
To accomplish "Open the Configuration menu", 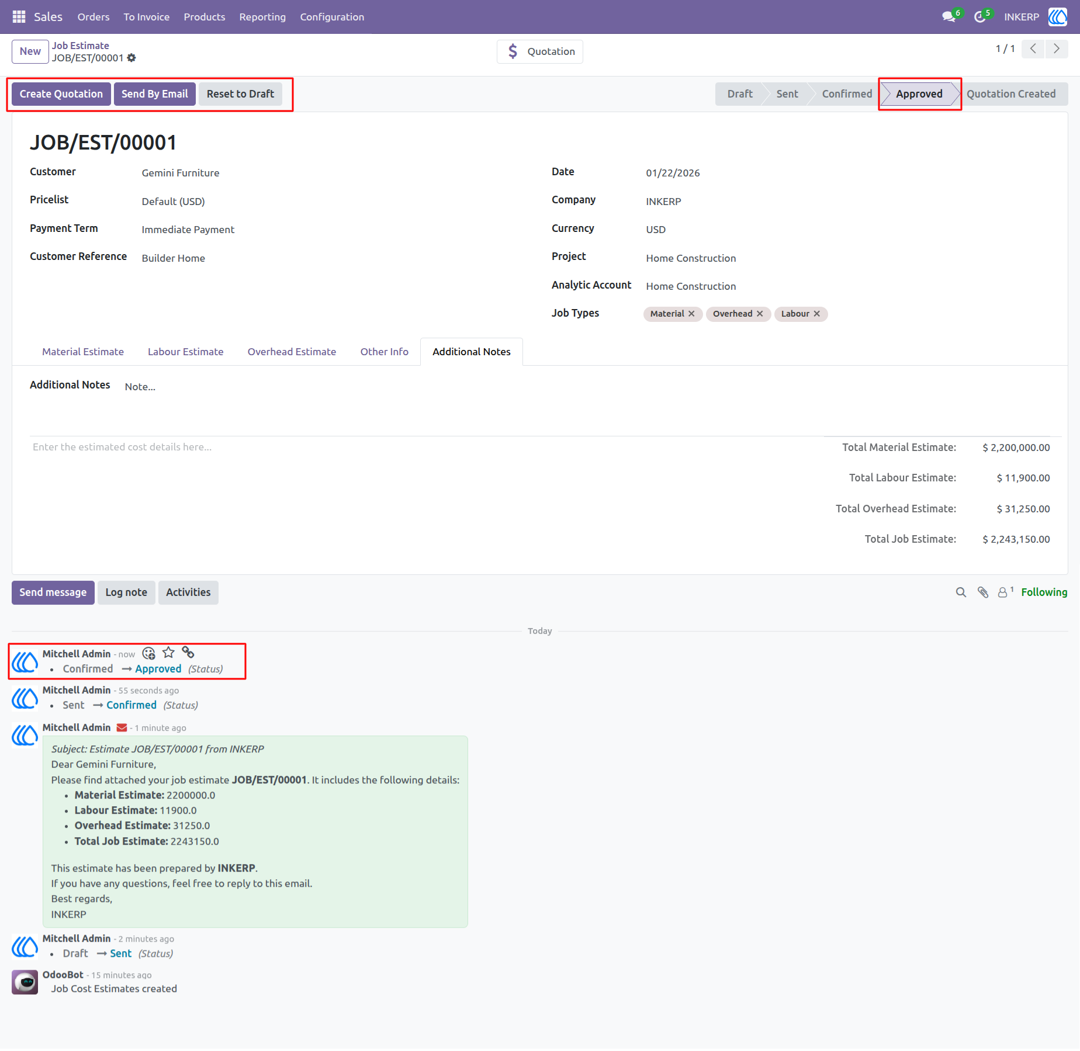I will point(332,17).
